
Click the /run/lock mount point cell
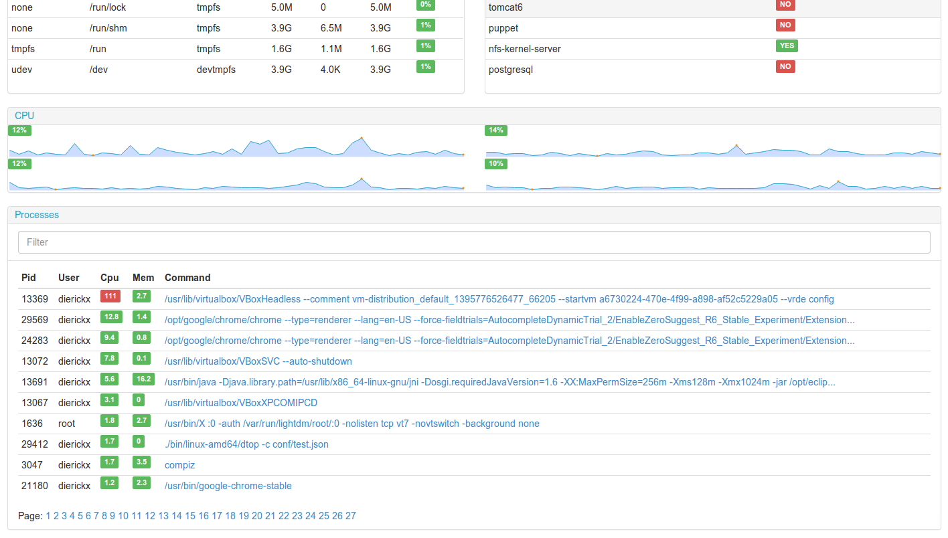click(108, 7)
